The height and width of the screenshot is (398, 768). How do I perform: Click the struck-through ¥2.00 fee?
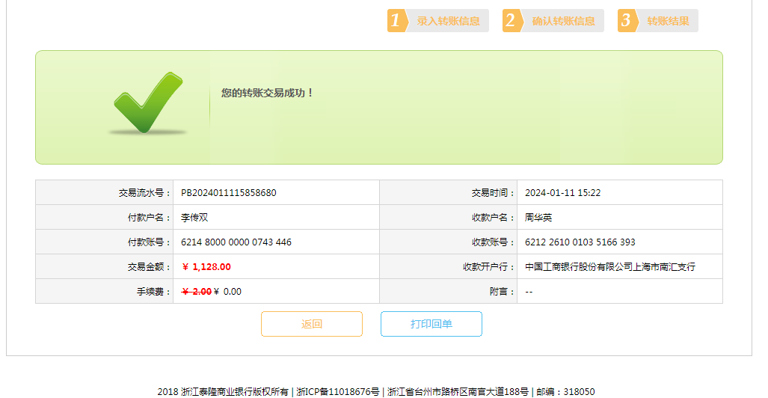(x=197, y=292)
